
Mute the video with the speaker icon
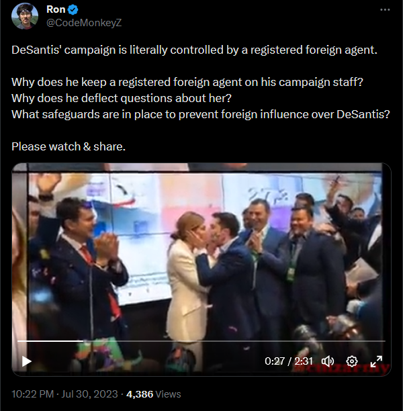[x=328, y=361]
